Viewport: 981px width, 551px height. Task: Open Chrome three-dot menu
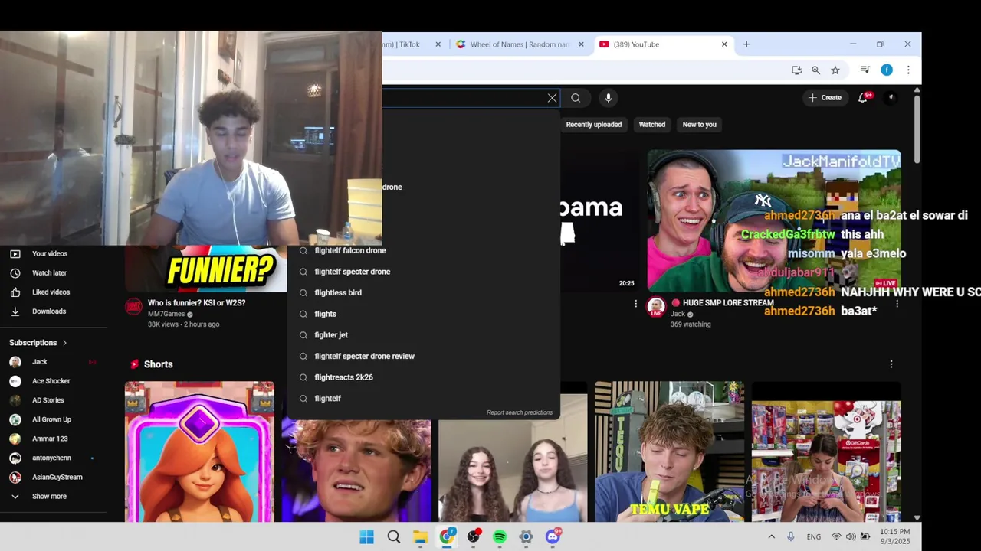[908, 70]
